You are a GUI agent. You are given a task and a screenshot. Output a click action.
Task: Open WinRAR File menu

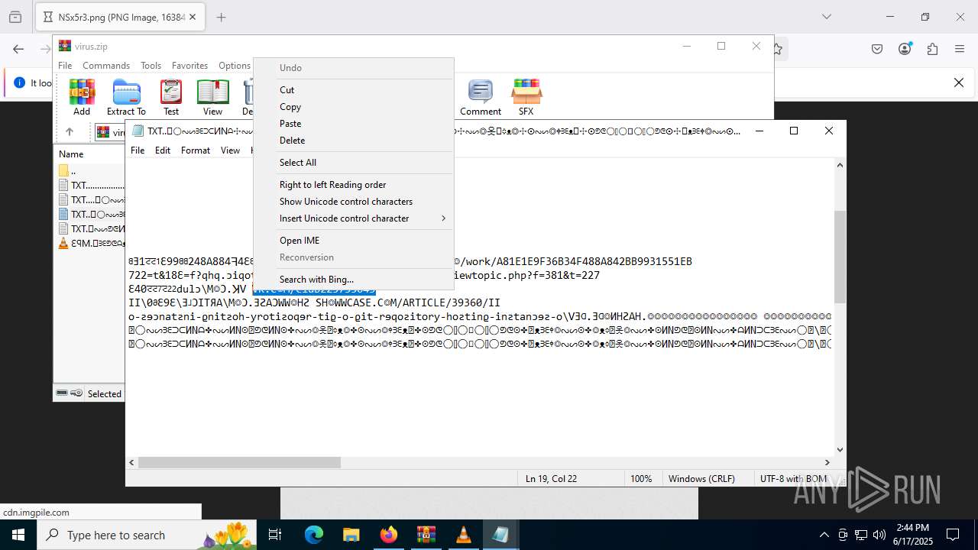point(65,66)
